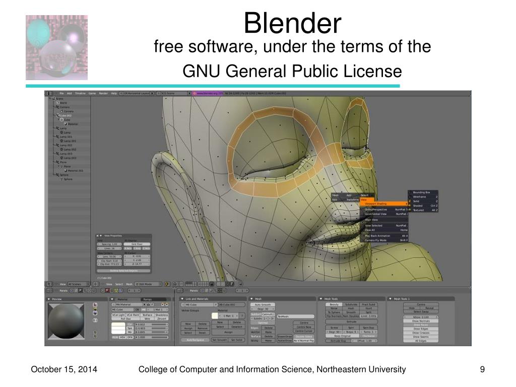Adjust the R 0.922 color slider
This screenshot has width=516, height=387.
tap(151, 325)
